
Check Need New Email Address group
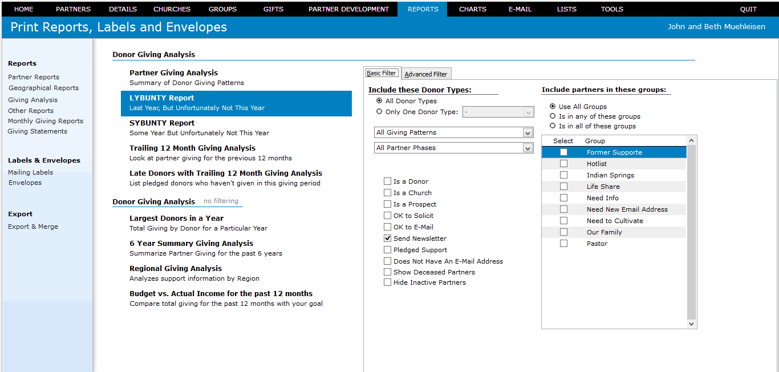[563, 209]
